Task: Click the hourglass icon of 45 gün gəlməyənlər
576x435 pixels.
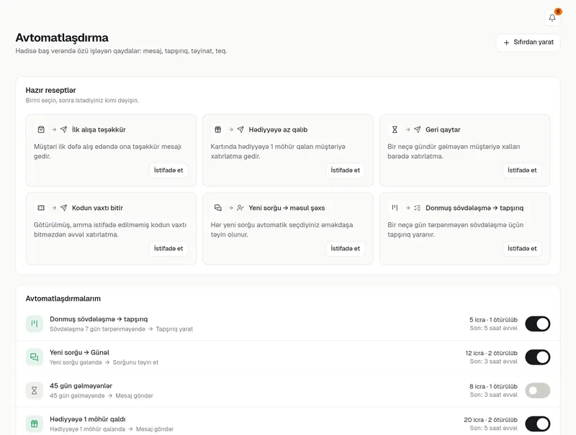Action: (34, 390)
